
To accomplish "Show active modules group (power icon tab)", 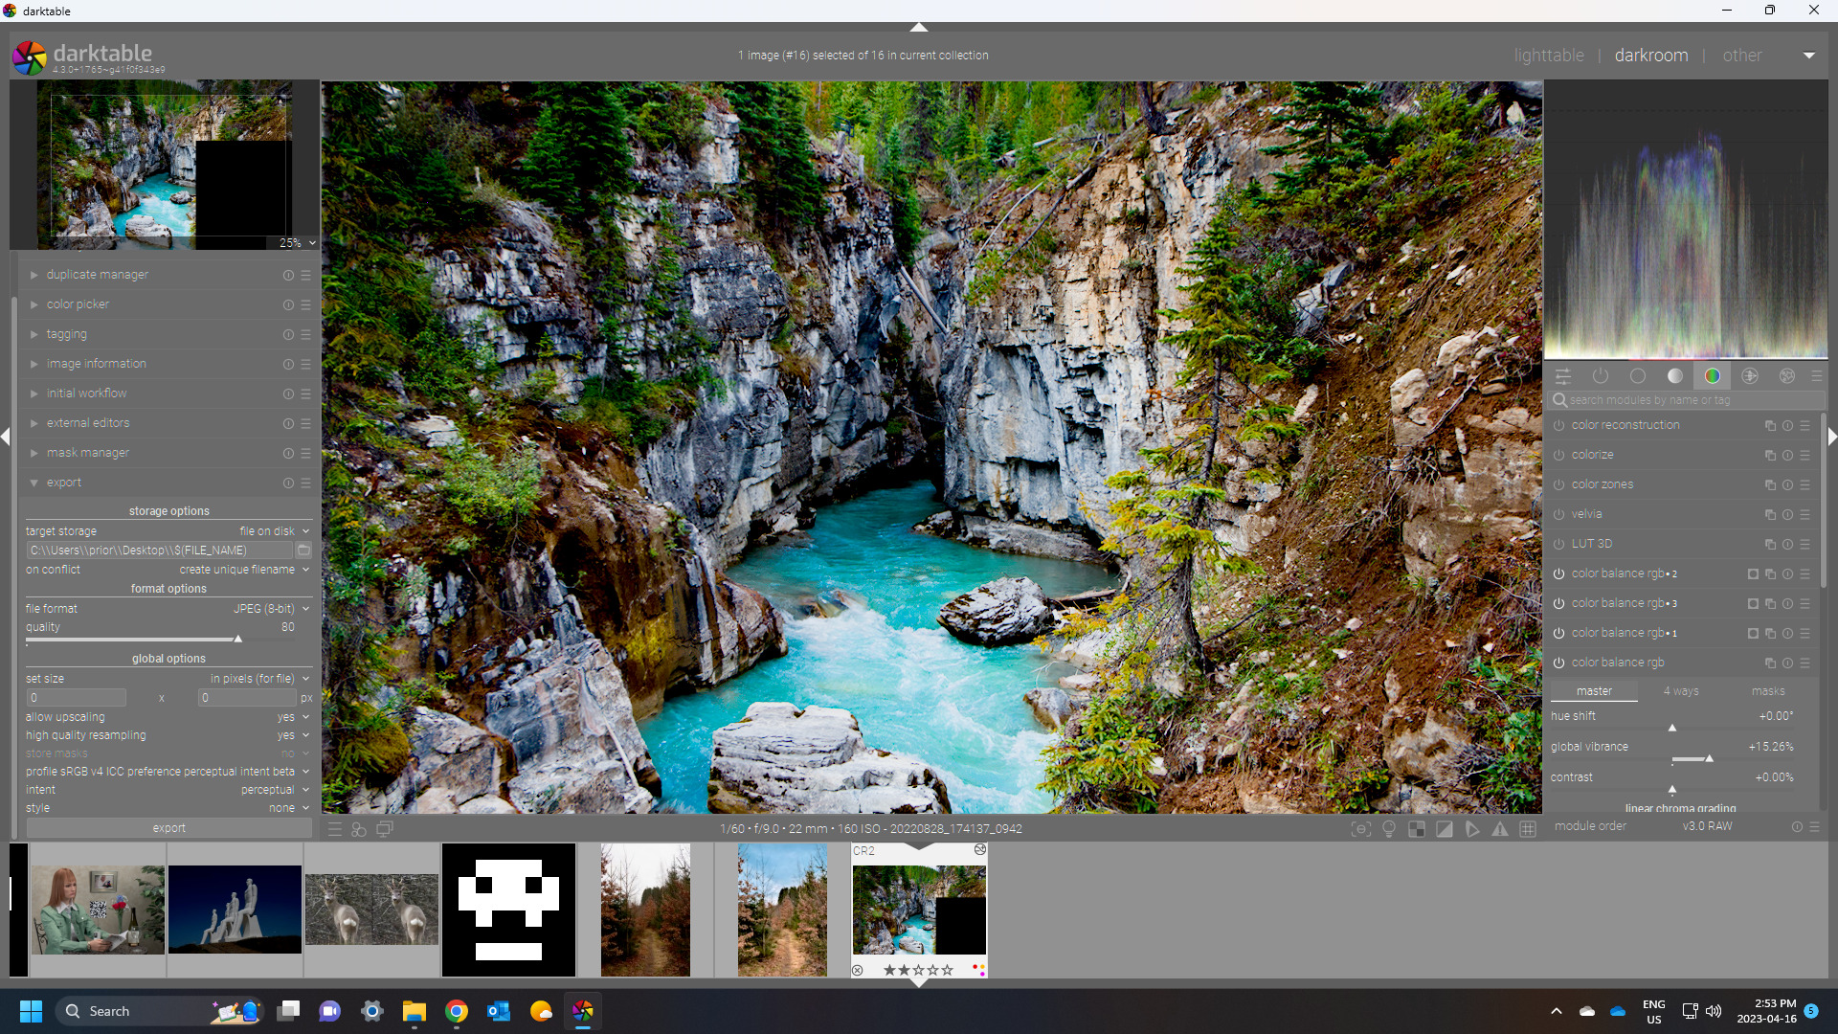I will click(1600, 376).
